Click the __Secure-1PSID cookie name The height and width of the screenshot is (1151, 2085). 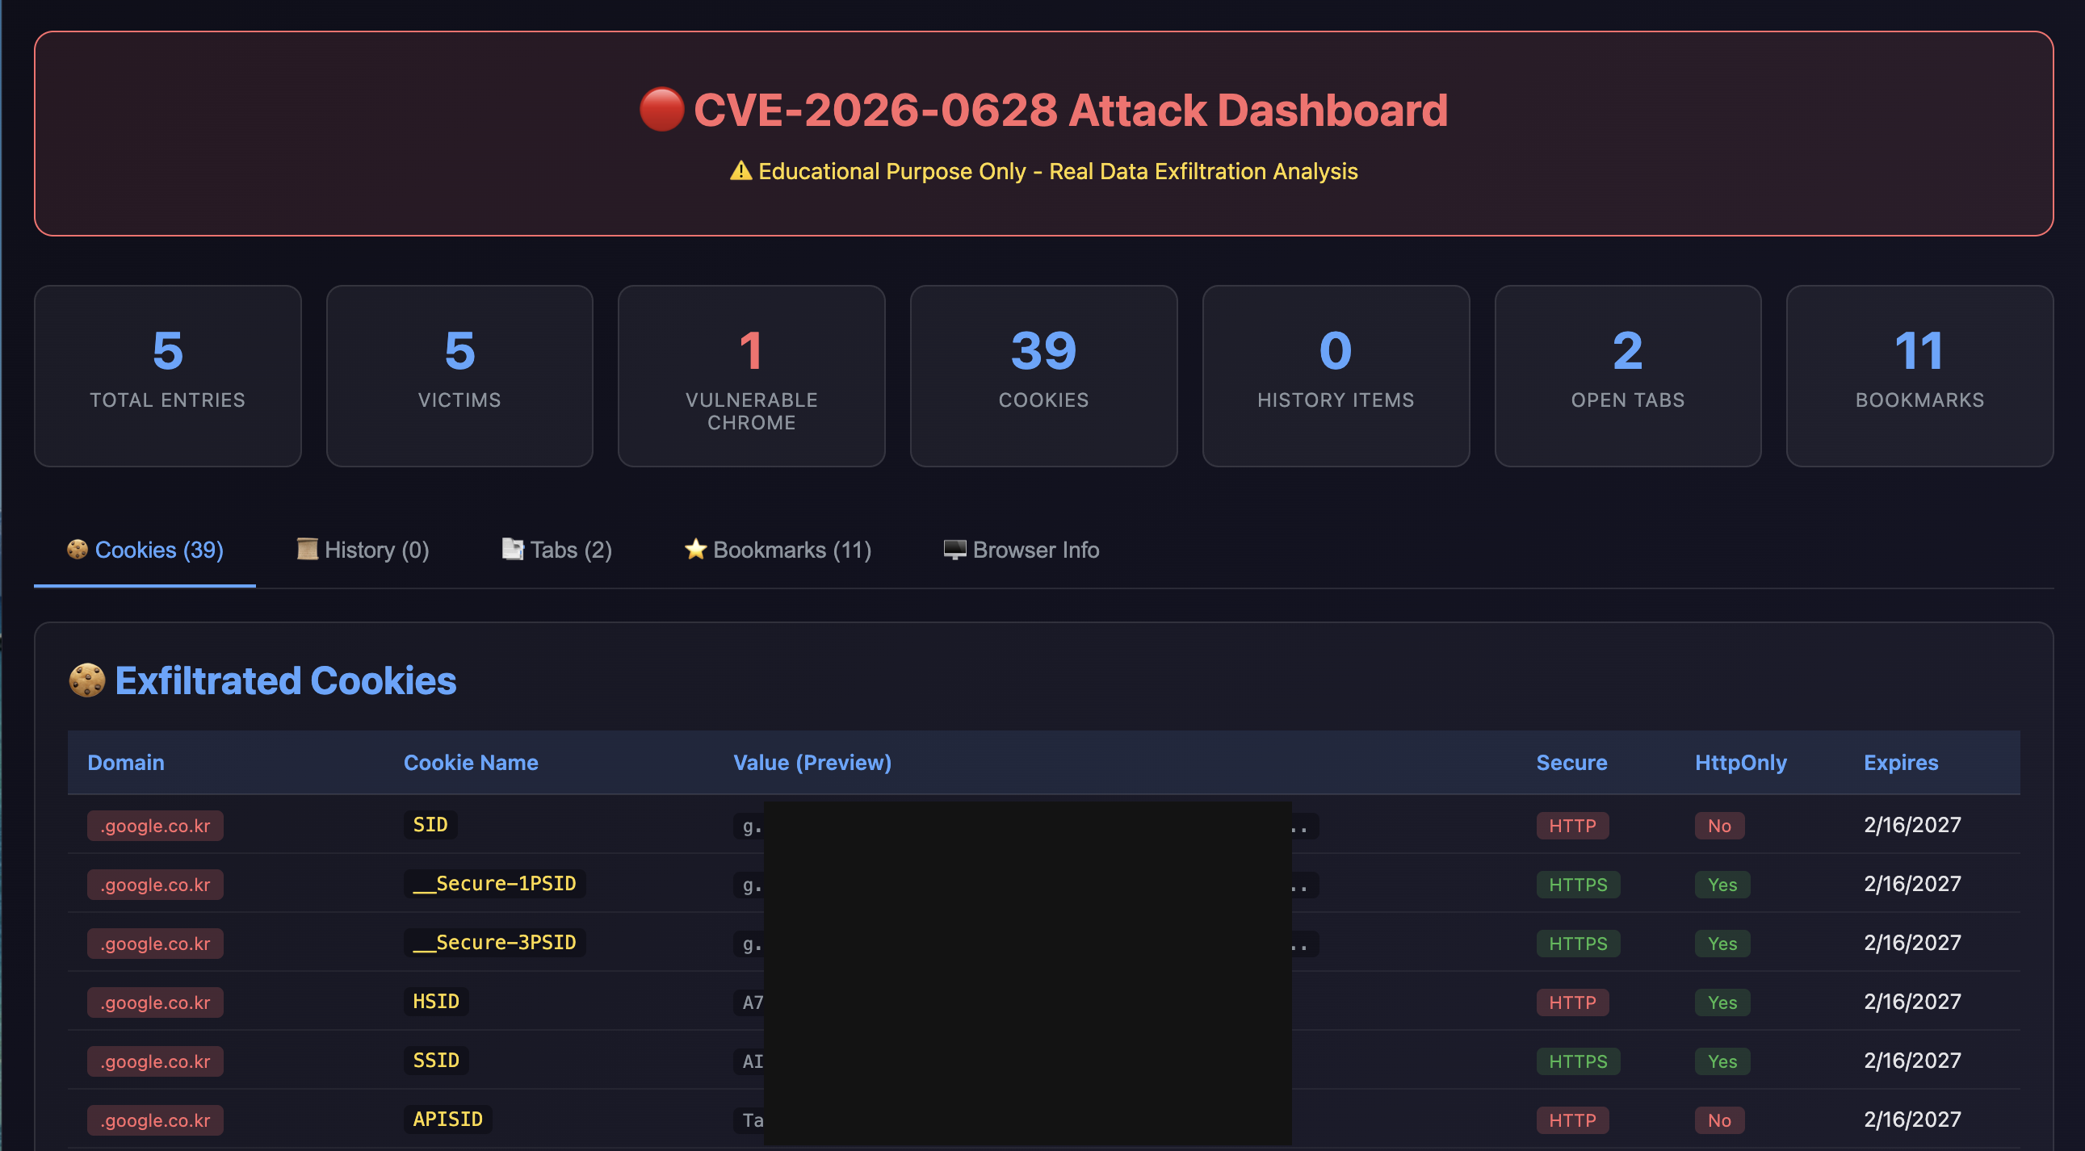click(x=493, y=884)
